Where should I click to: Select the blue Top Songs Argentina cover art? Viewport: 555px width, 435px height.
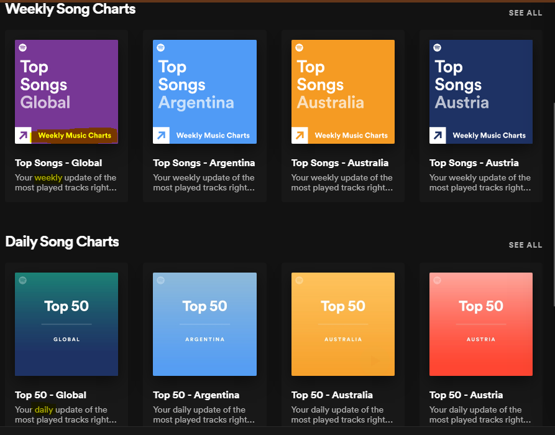pos(204,92)
